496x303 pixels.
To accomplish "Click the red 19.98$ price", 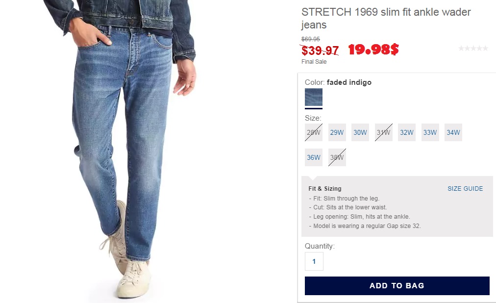I will click(373, 50).
